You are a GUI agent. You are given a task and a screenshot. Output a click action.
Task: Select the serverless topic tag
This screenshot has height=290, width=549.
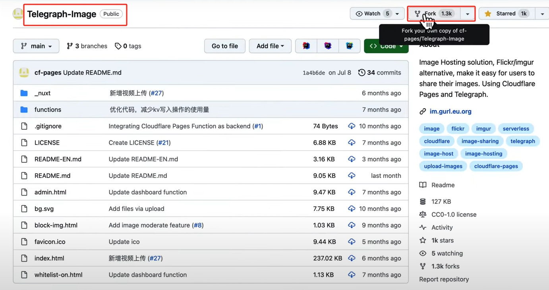coord(516,129)
